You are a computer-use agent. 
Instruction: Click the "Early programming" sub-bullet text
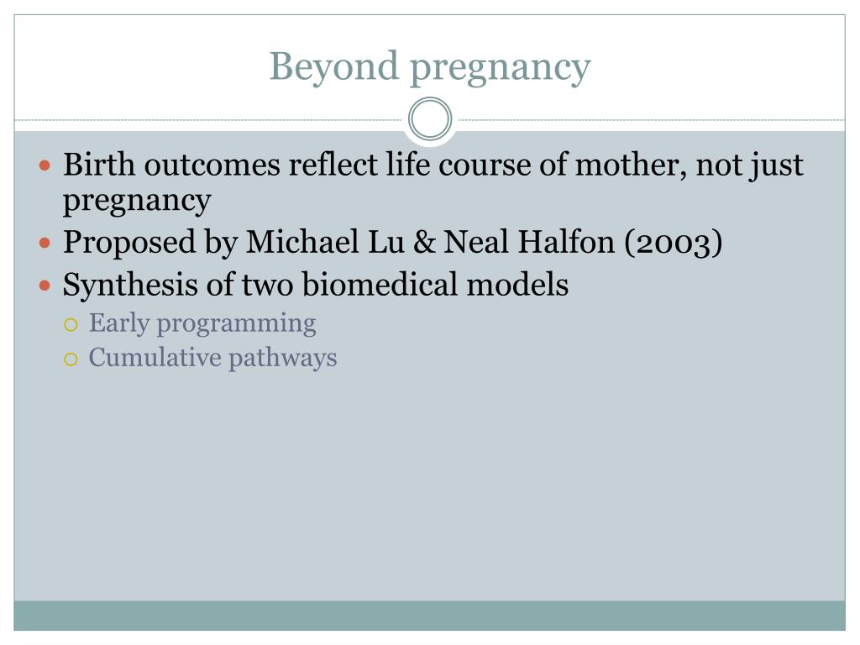point(202,323)
